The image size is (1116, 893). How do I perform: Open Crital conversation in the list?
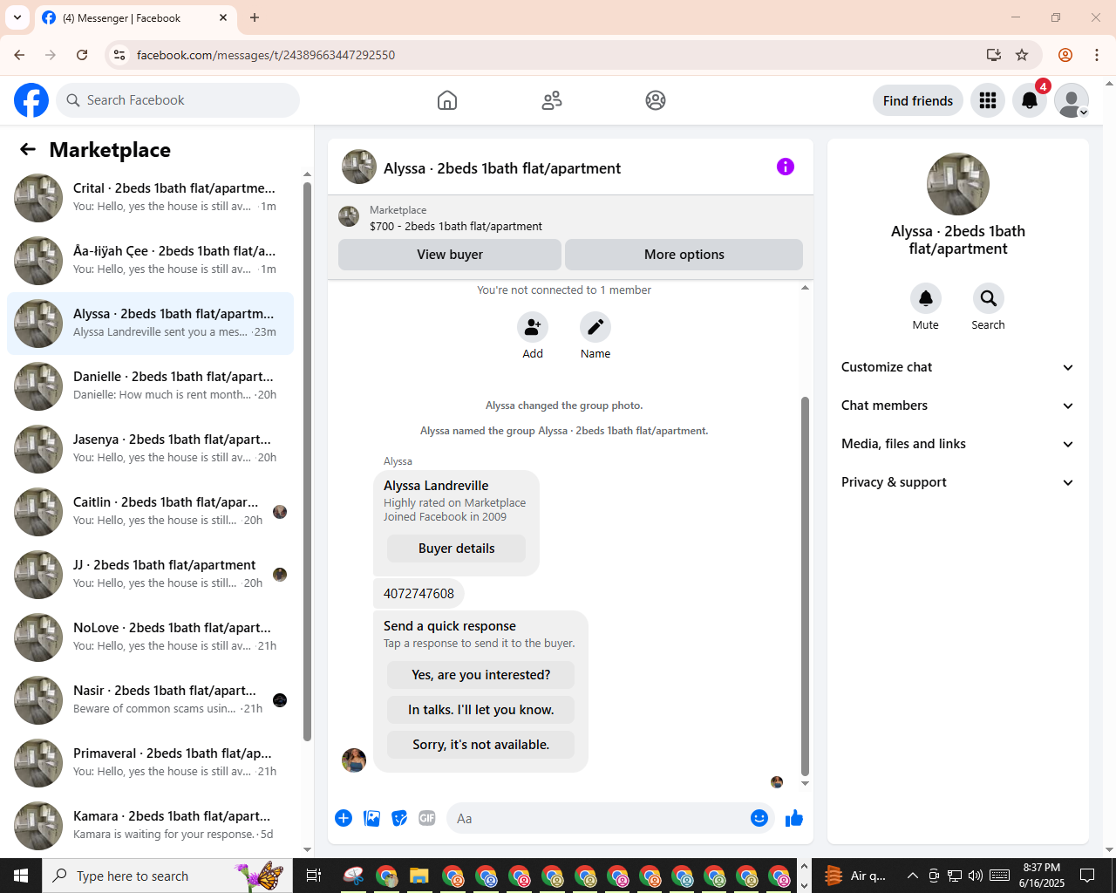click(151, 198)
